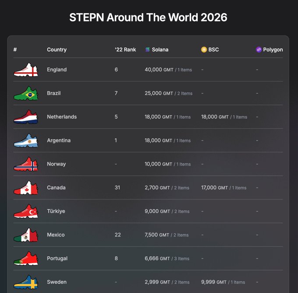Click Argentina's 18,000 GMT Solana value
The image size is (298, 293).
[158, 140]
